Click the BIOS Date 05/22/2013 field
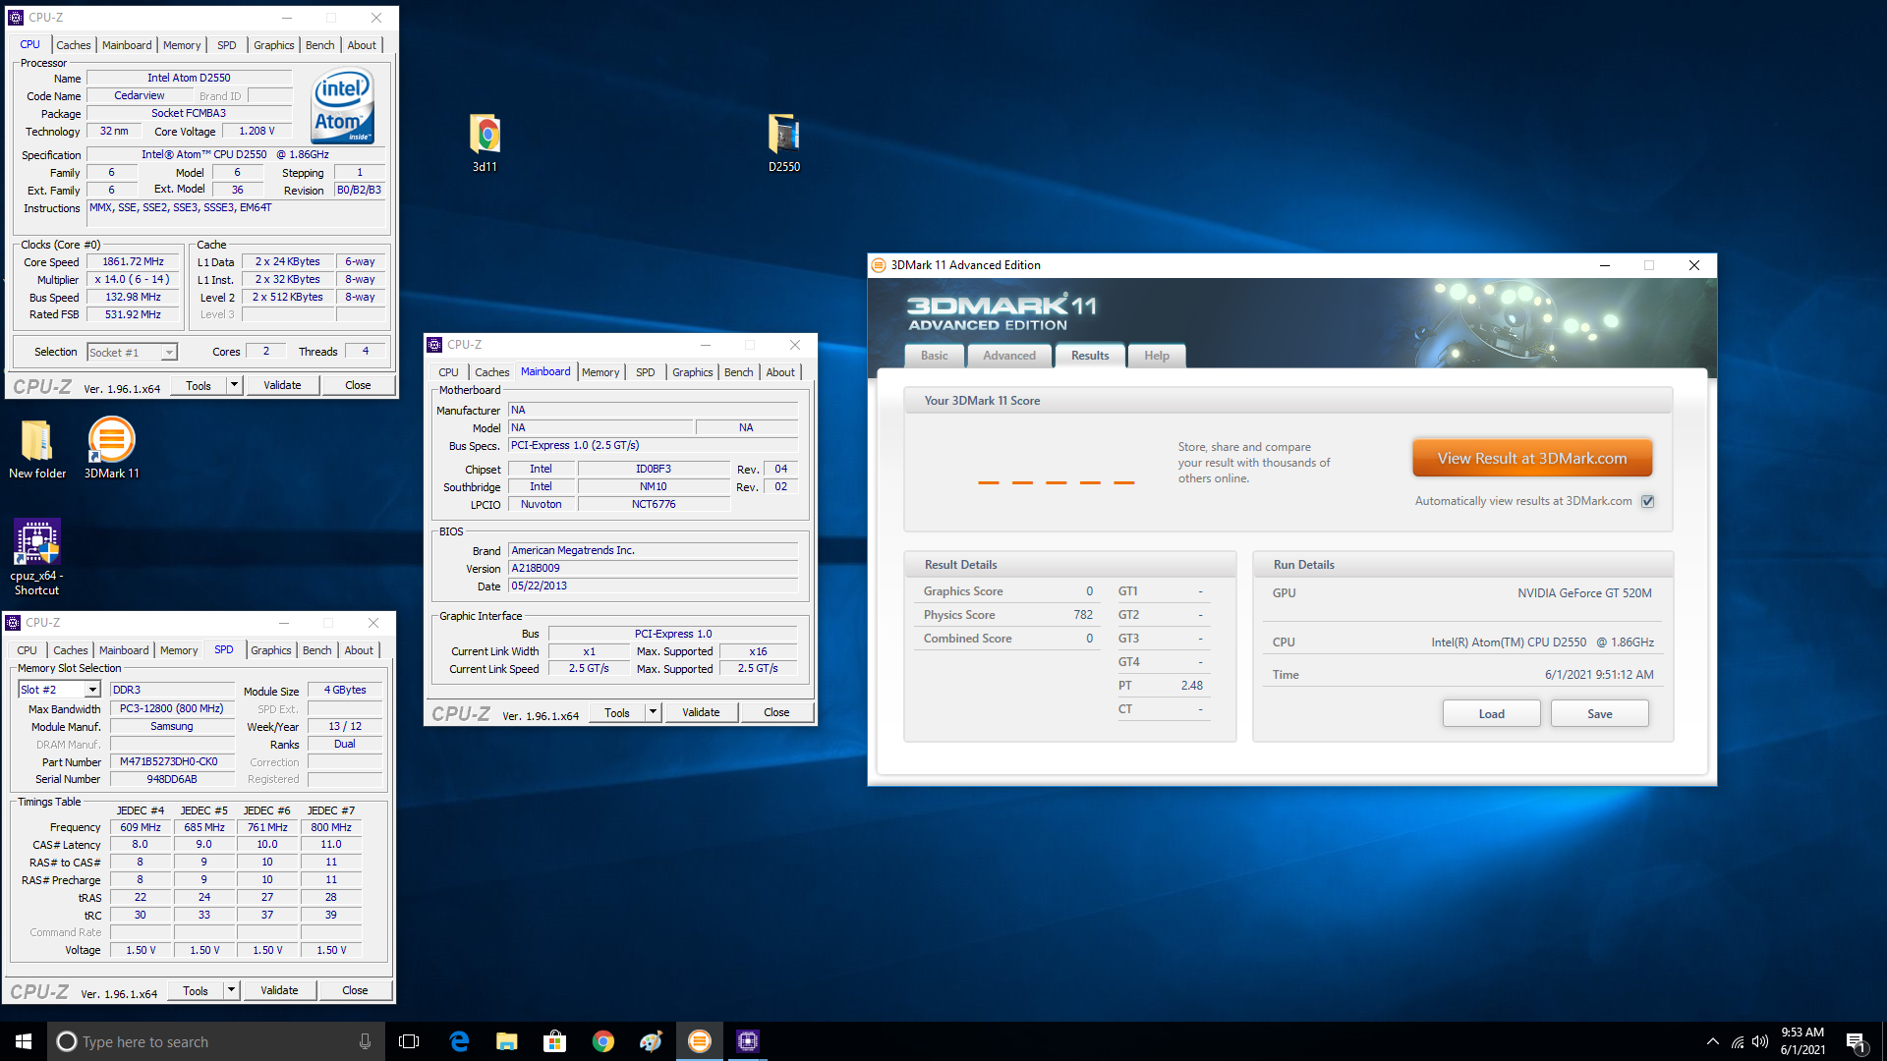Screen dimensions: 1887x1061 (x=653, y=586)
